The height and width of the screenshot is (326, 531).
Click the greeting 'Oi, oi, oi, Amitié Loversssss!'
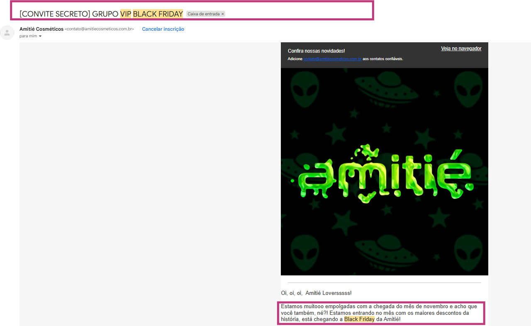[x=316, y=293]
